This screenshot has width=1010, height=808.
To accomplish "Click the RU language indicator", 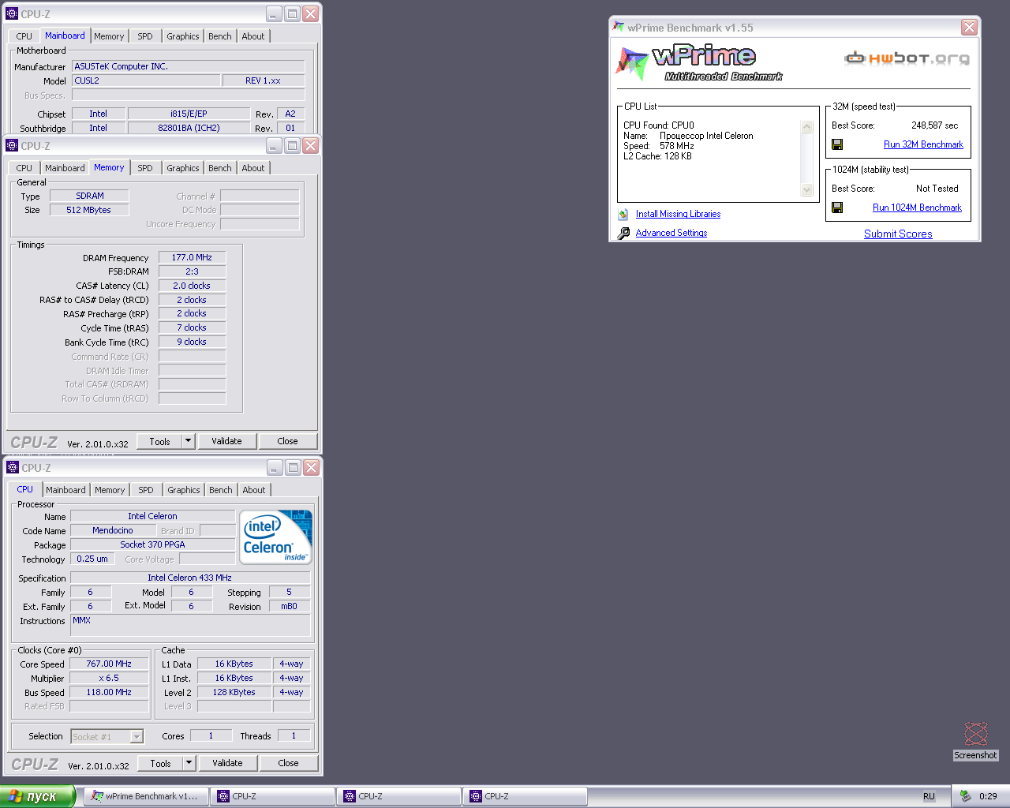I will tap(929, 796).
